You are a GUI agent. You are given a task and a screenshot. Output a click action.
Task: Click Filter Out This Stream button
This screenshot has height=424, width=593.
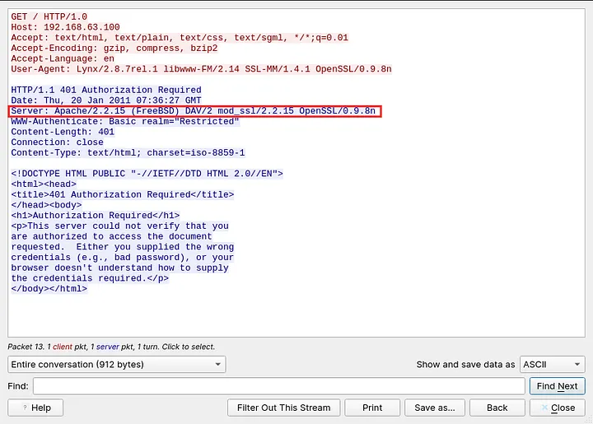tap(283, 408)
